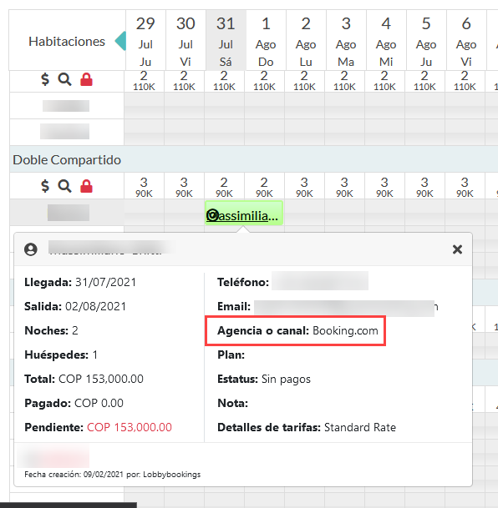Click the magnifier icon in the 110K rate row

coord(64,79)
